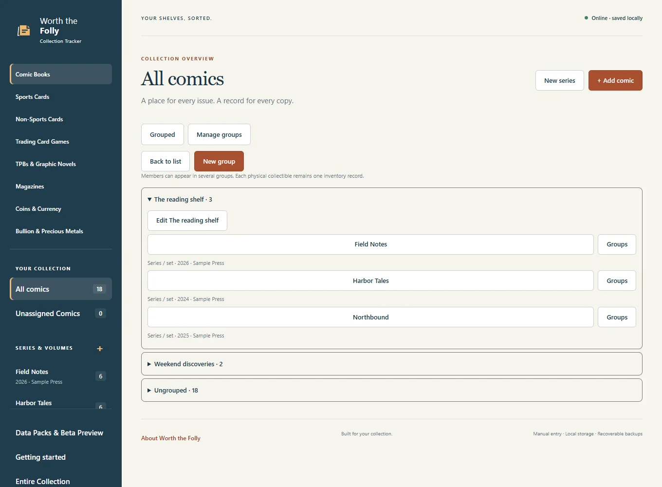Screen dimensions: 662x487
Task: Click Groups button for Field Notes
Action: (617, 244)
